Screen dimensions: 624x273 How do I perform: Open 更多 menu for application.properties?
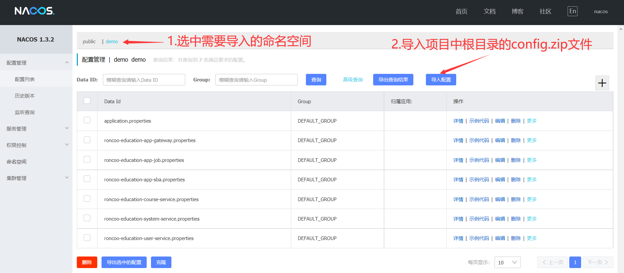coord(532,121)
